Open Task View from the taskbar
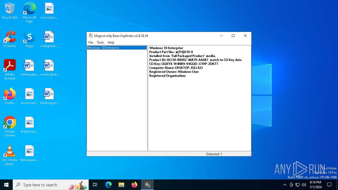338x190 pixels. [x=95, y=185]
